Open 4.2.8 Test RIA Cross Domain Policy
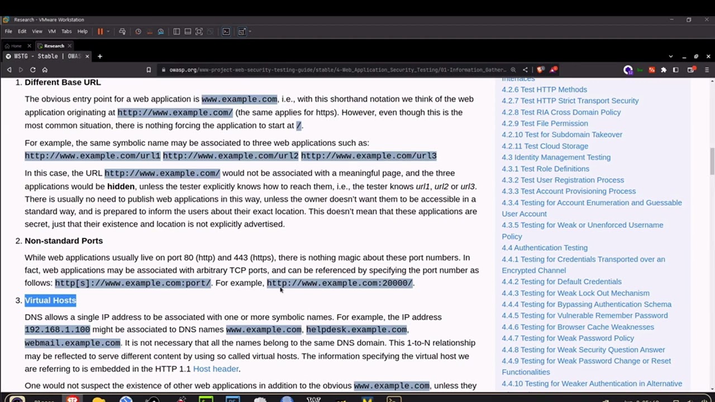 [x=561, y=112]
